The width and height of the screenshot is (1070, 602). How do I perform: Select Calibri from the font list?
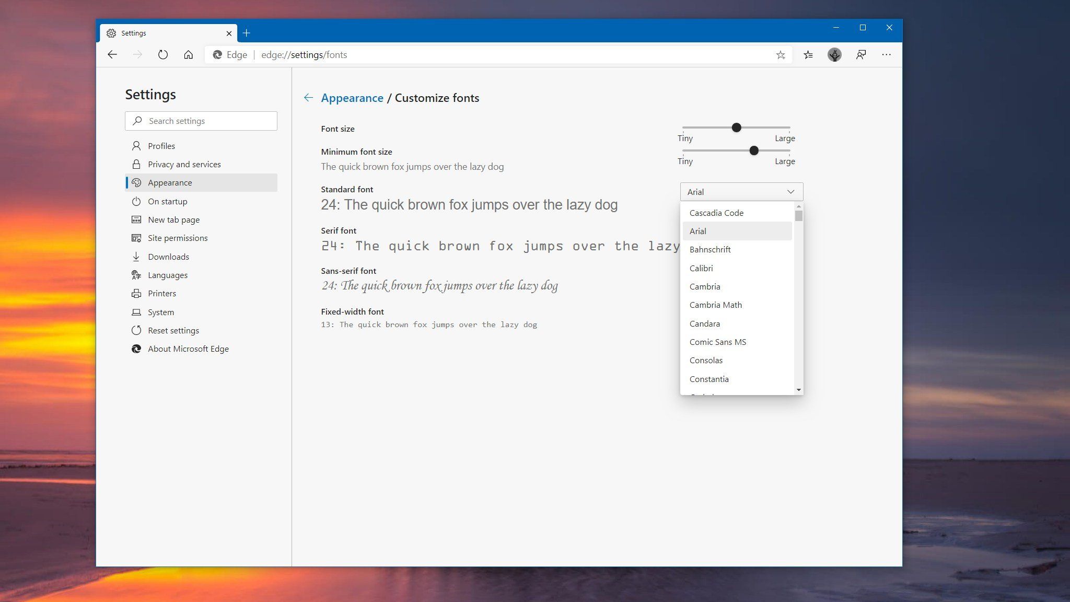[737, 268]
